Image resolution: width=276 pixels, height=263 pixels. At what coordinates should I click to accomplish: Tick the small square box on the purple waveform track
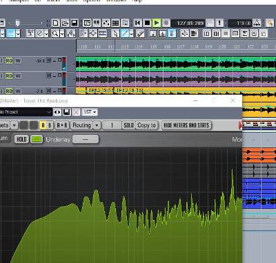pyautogui.click(x=59, y=75)
